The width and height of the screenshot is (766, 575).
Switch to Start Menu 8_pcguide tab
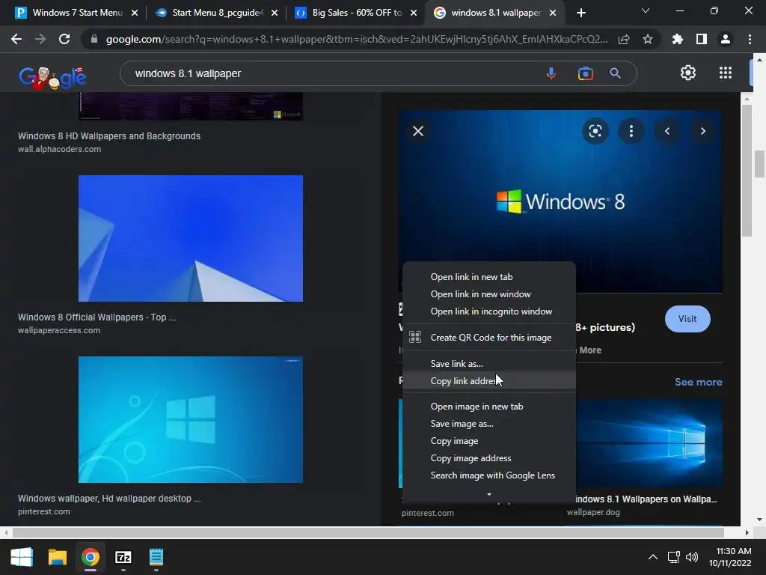point(209,13)
